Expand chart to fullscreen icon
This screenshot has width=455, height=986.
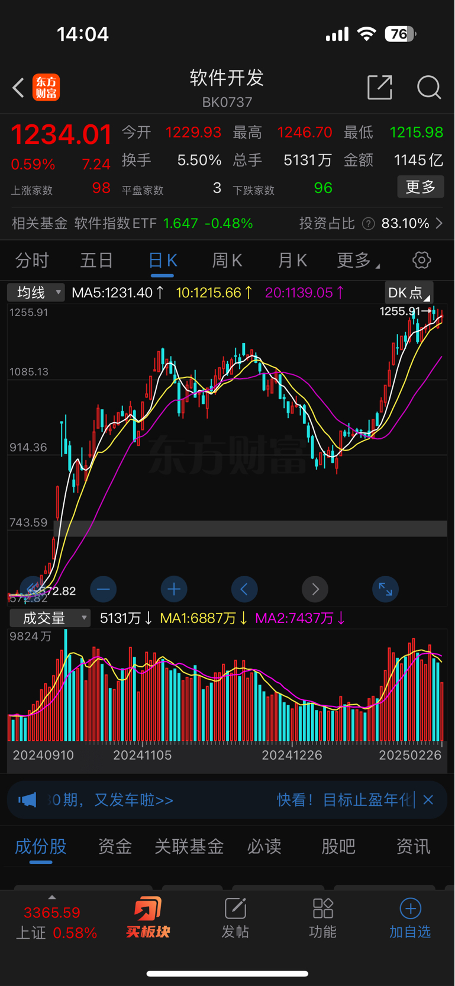[x=385, y=589]
